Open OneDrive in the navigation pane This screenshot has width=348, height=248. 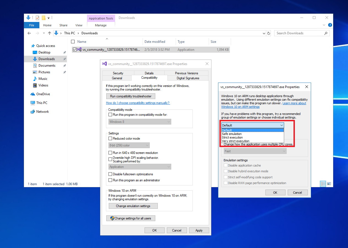tap(43, 94)
